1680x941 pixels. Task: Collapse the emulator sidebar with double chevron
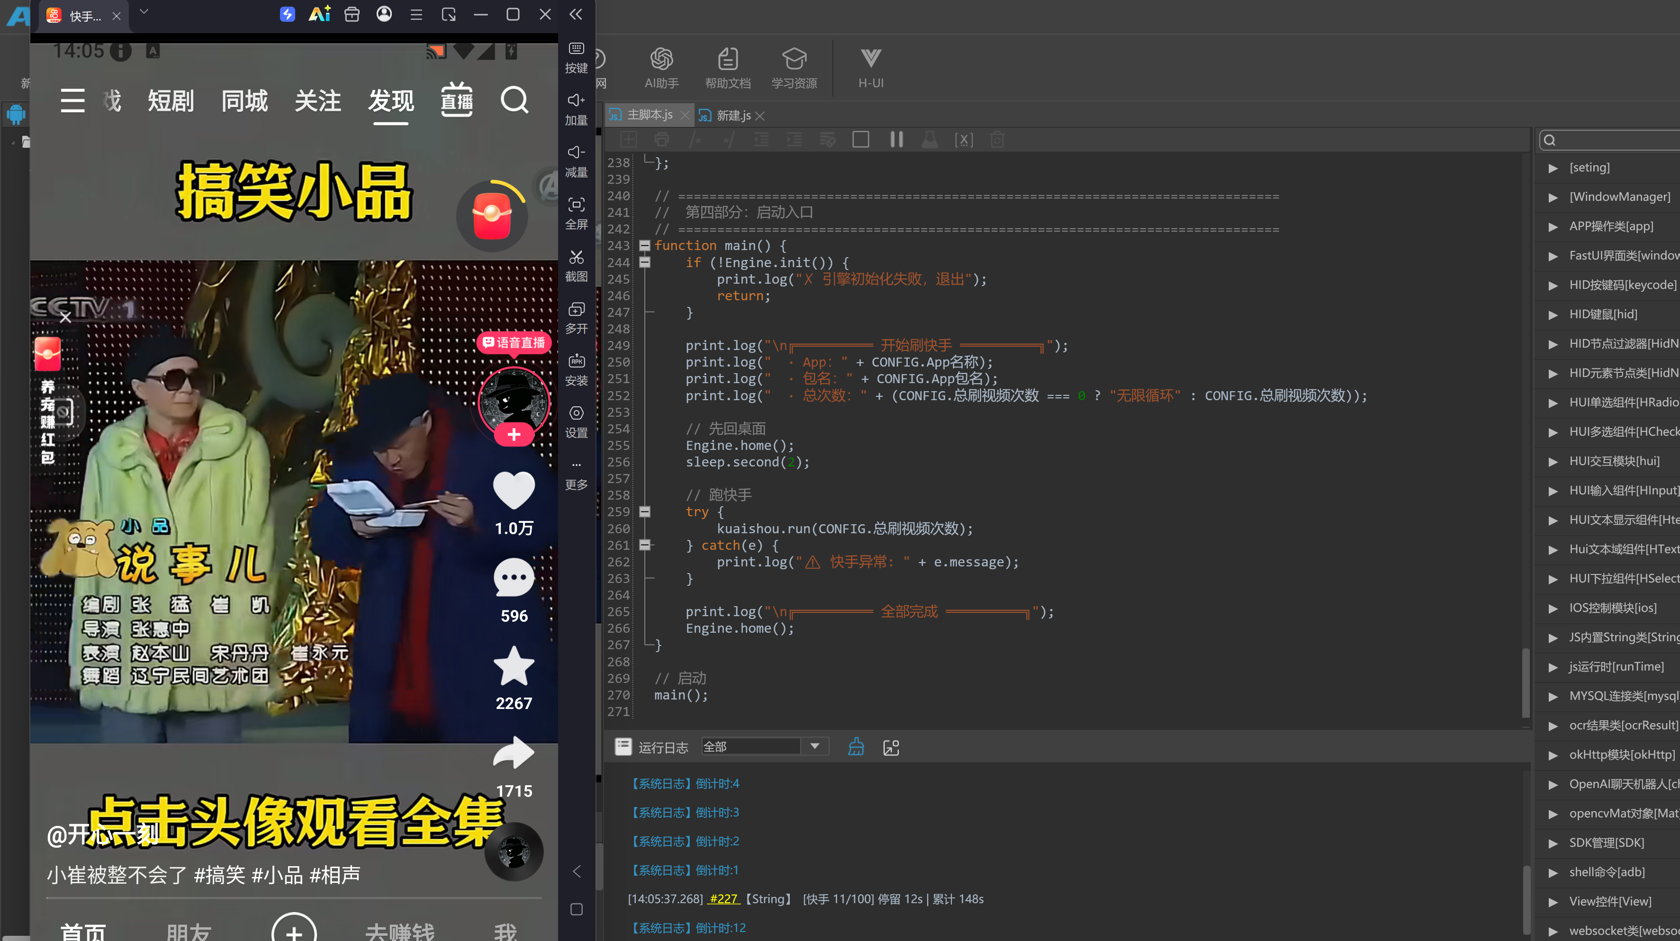click(x=576, y=14)
